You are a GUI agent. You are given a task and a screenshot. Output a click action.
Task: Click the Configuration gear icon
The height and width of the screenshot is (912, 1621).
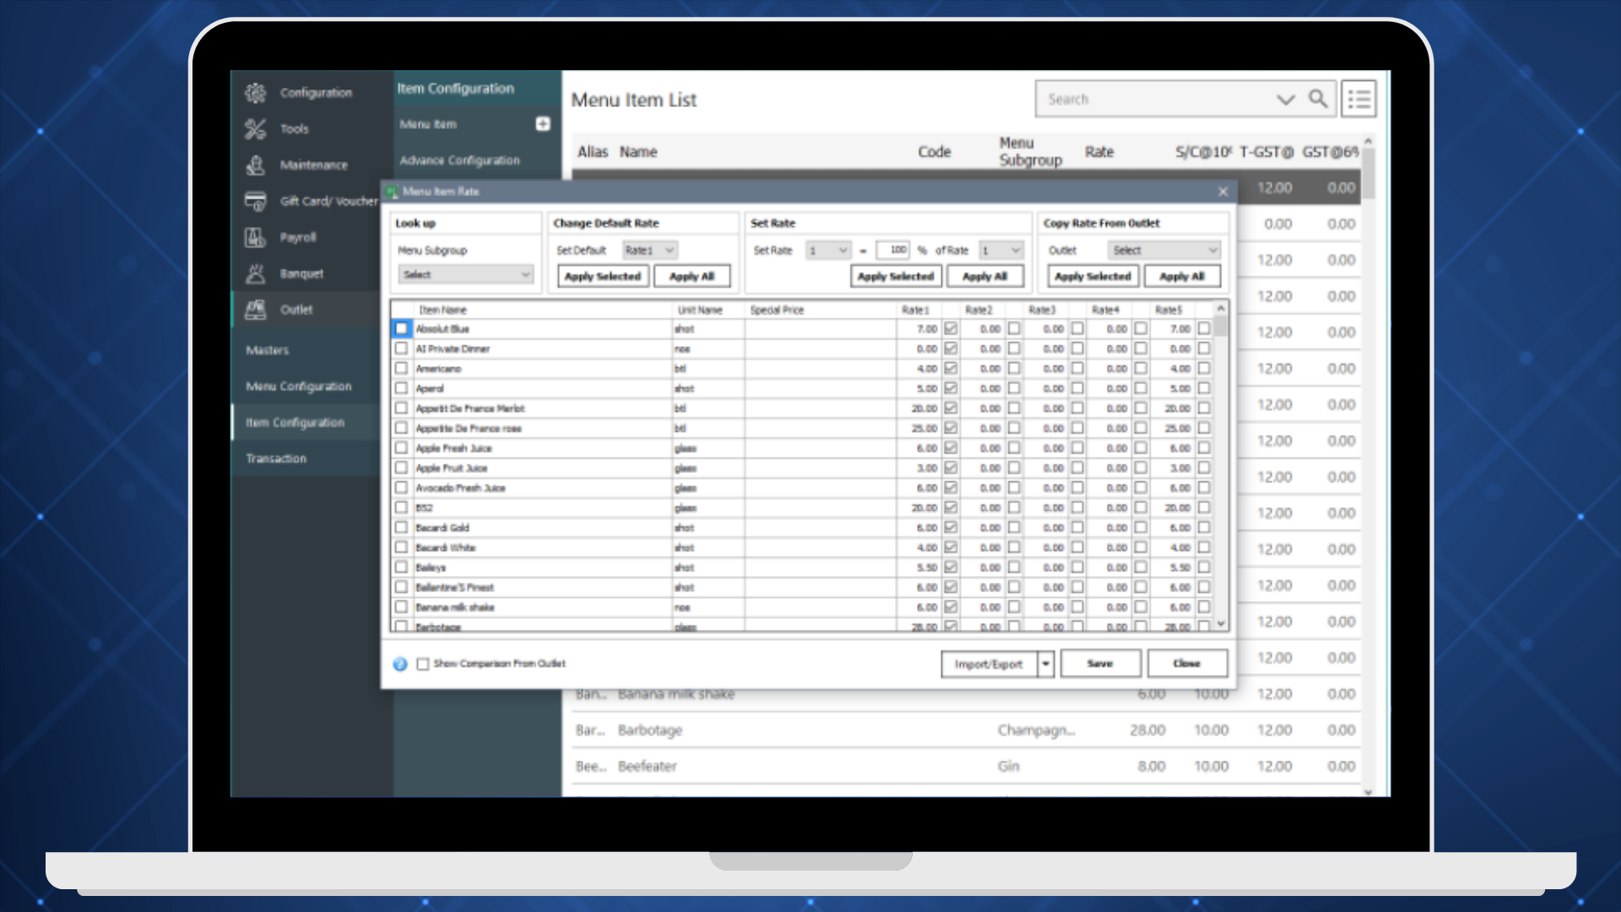(255, 93)
